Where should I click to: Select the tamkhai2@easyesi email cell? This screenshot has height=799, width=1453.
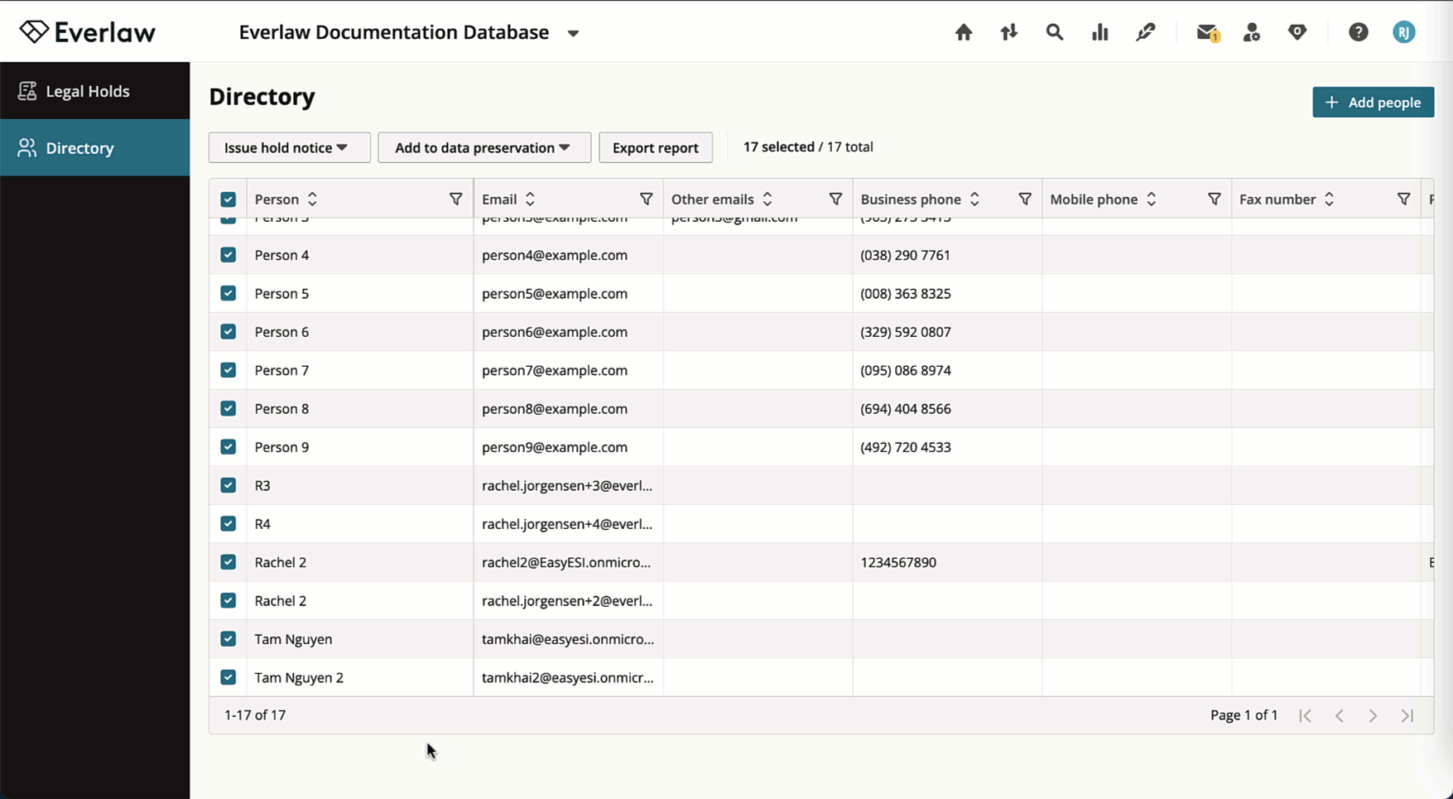click(569, 677)
